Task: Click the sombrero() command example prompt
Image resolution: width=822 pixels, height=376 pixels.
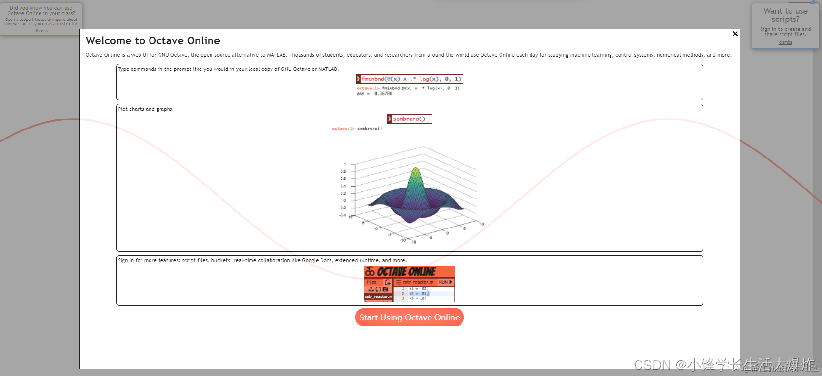Action: click(x=410, y=119)
